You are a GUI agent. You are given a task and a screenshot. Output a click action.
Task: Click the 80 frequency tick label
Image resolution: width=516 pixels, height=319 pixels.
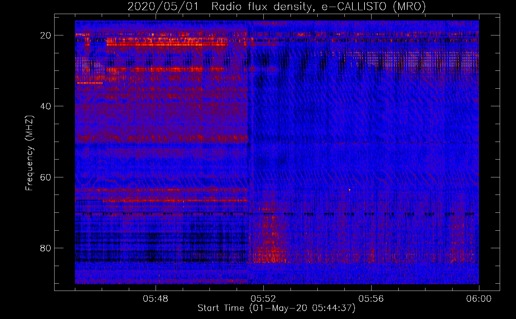46,248
